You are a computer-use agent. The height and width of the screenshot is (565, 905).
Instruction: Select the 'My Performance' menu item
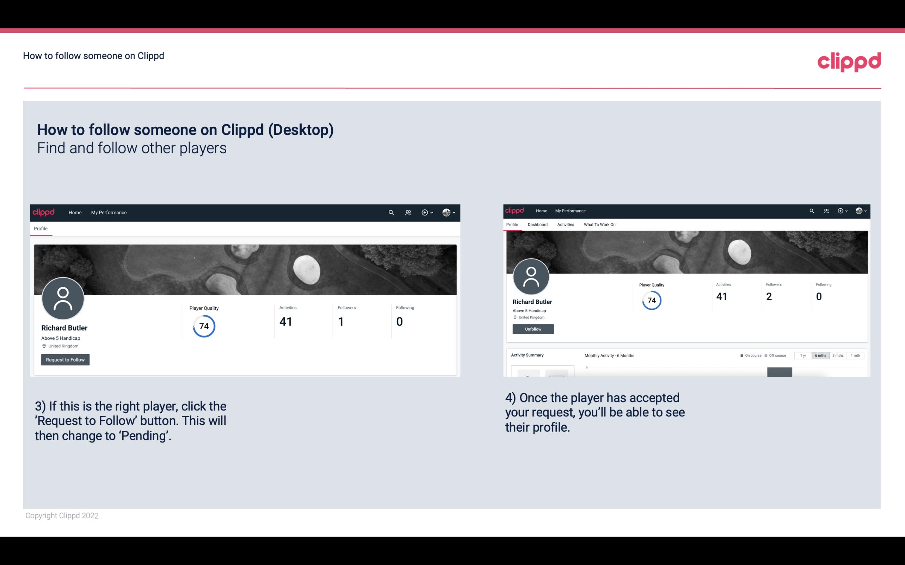[109, 212]
